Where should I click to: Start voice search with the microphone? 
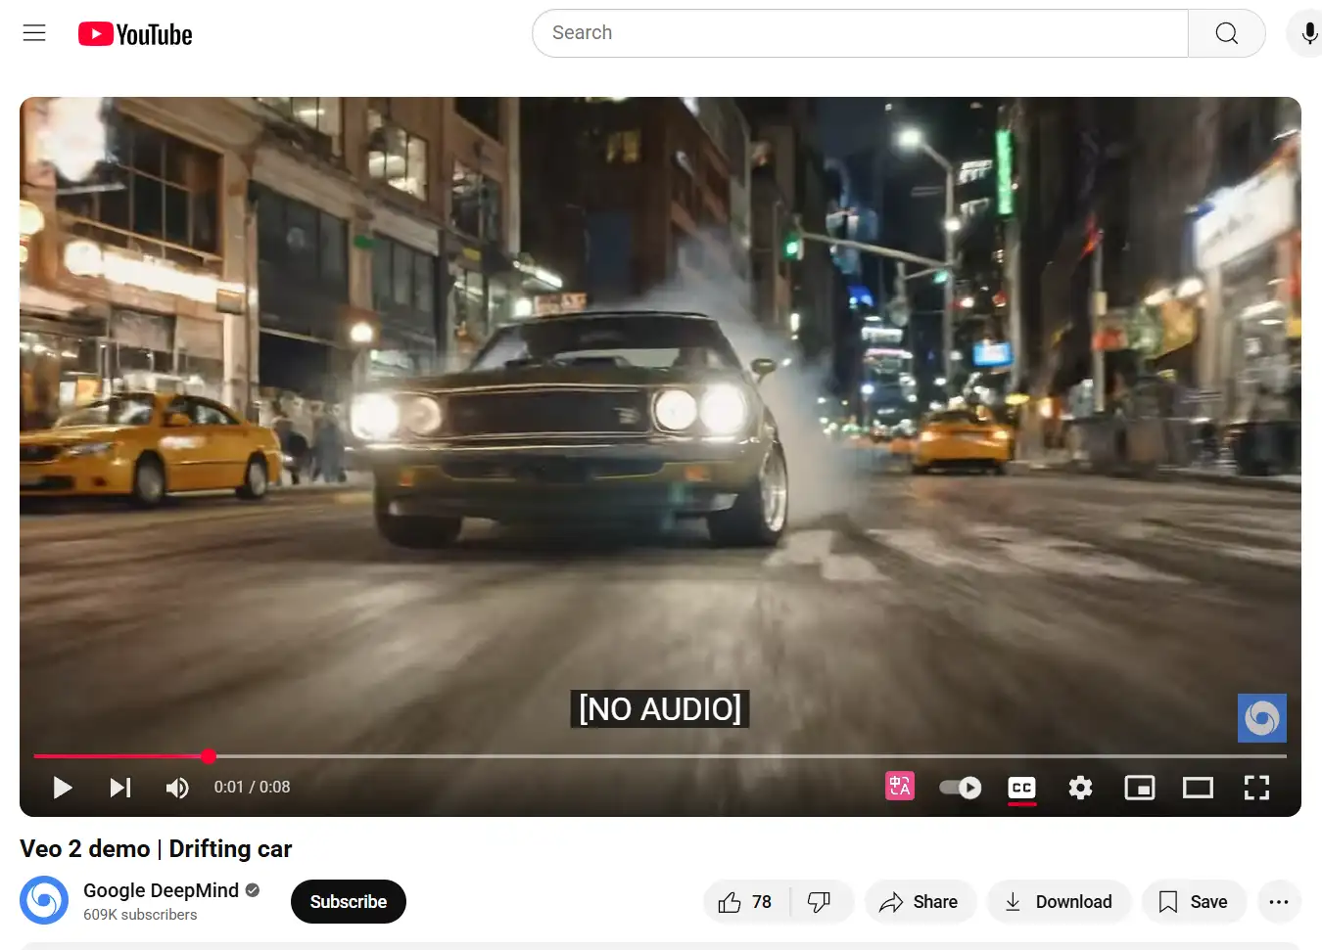[1308, 33]
